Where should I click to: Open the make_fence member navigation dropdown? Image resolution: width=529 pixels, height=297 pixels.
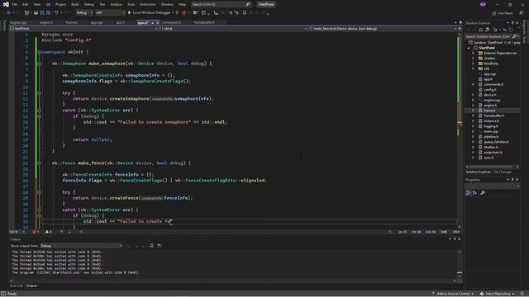pyautogui.click(x=382, y=29)
